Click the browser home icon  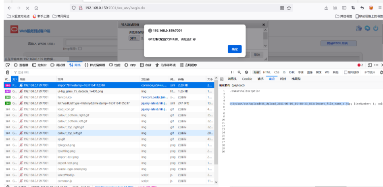point(37,8)
